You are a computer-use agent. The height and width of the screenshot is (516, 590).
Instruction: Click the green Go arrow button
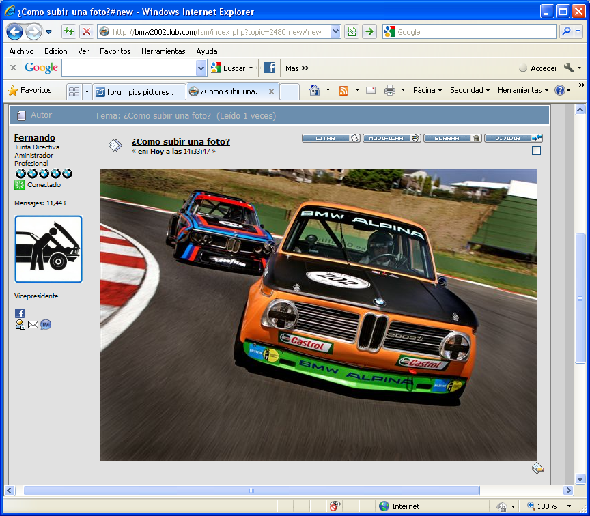coord(369,31)
